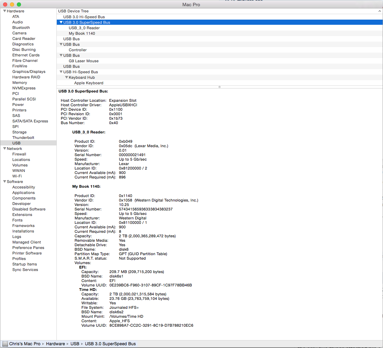Open Power section
Viewport: 383px width, 348px height.
coord(18,105)
